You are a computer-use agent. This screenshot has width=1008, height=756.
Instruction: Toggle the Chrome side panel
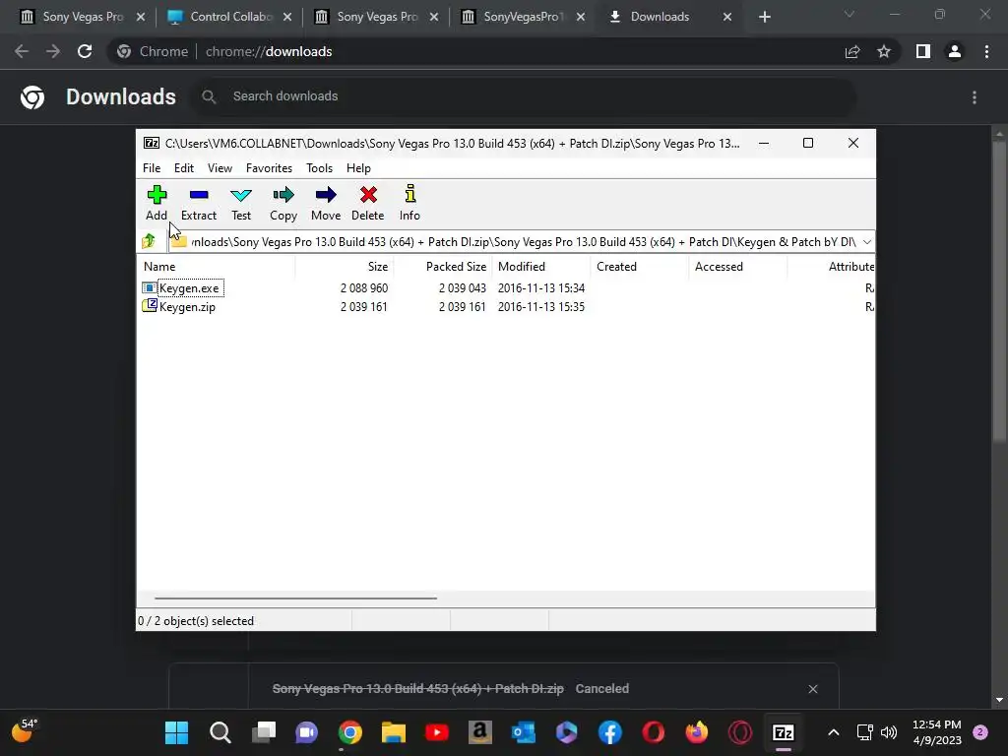pos(923,51)
